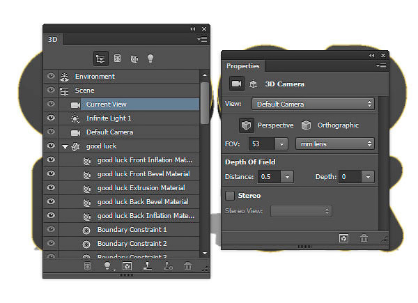Open the Depth value dropdown arrow
Image resolution: width=418 pixels, height=303 pixels.
368,177
